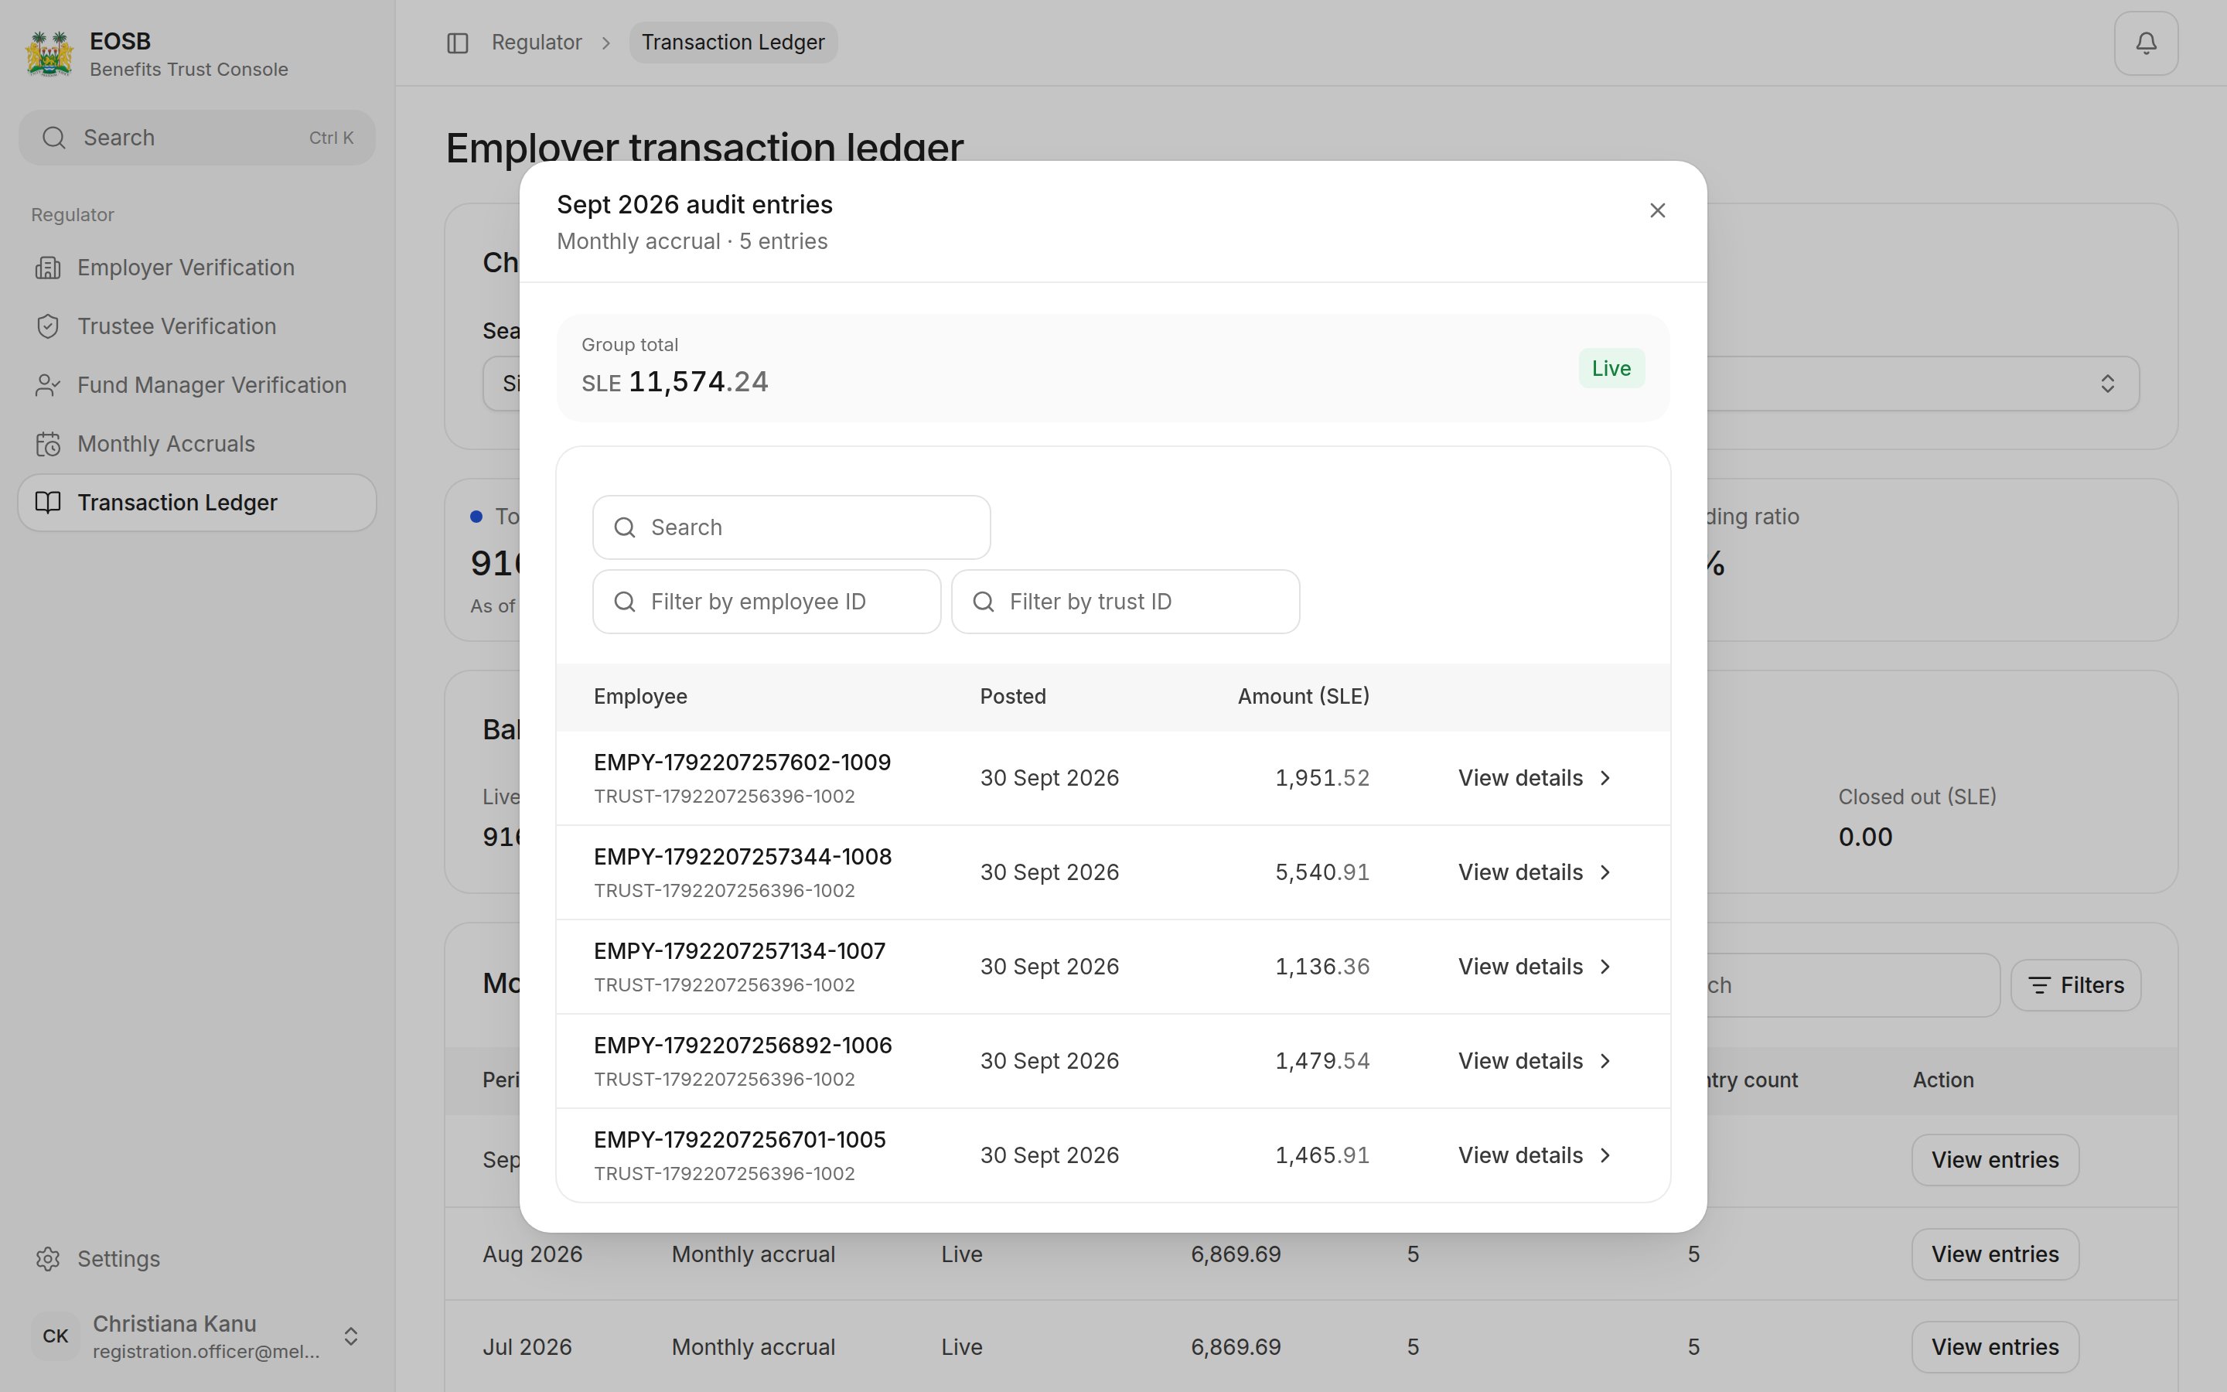The image size is (2227, 1392).
Task: Click the Aug 2026 amount 6,869.69
Action: point(1236,1255)
